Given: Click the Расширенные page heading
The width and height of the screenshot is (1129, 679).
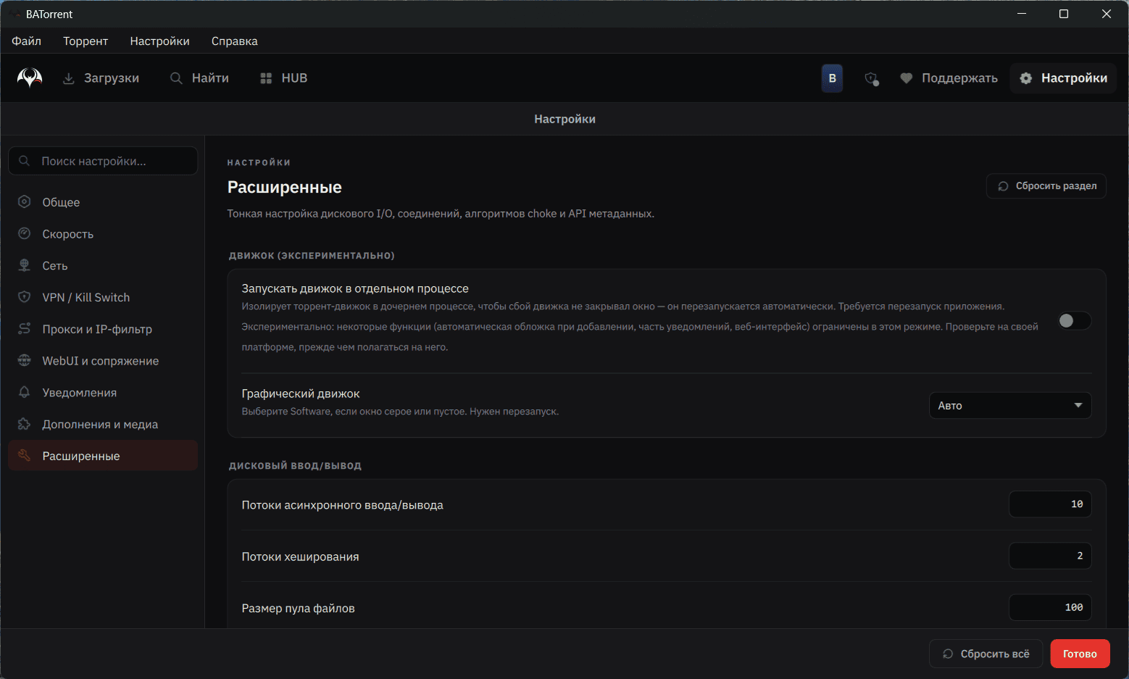Looking at the screenshot, I should (285, 187).
